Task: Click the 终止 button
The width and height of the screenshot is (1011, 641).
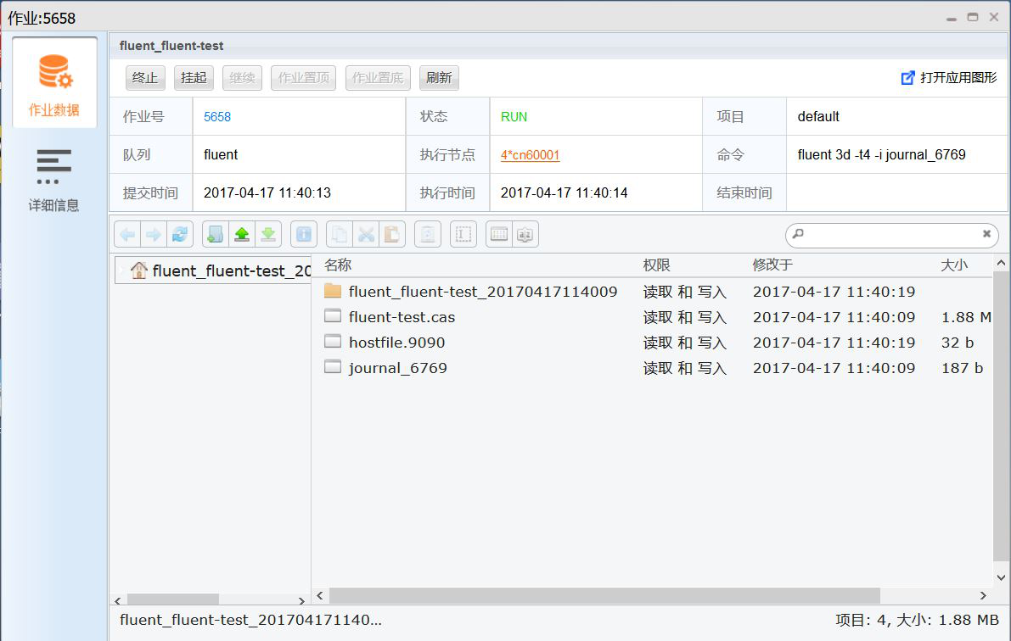Action: (x=145, y=78)
